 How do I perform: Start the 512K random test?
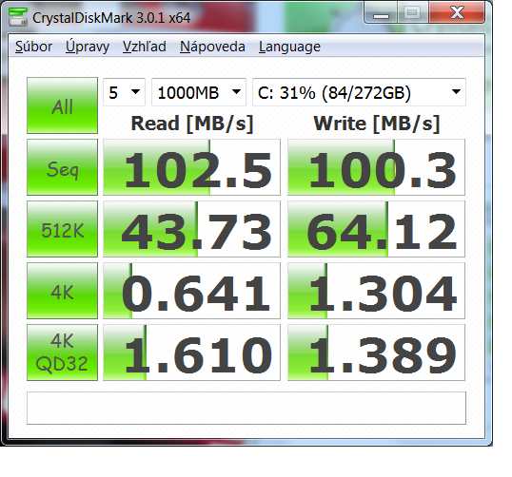point(62,229)
